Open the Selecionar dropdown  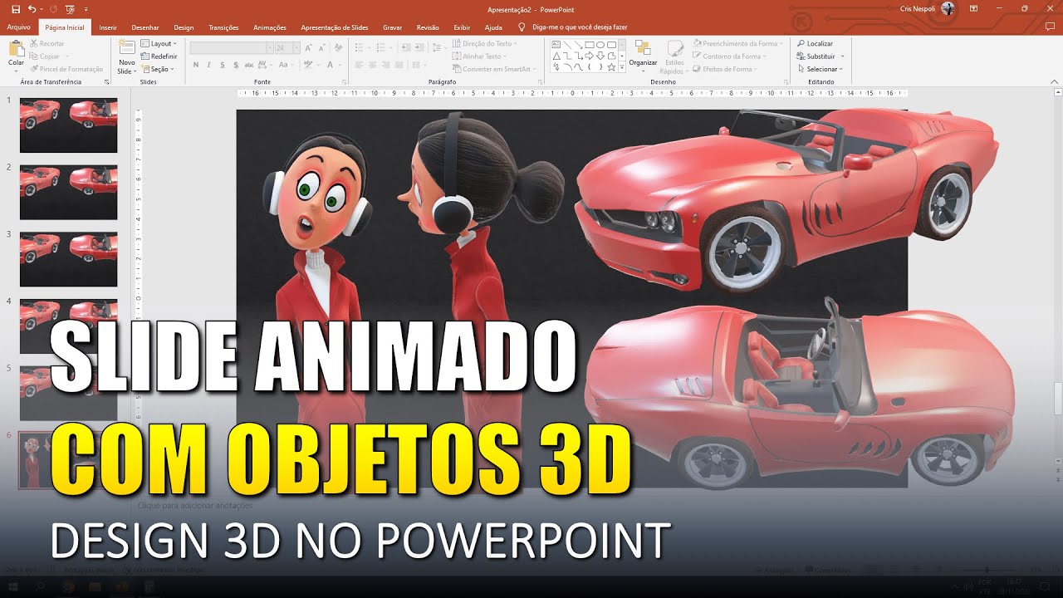tap(820, 69)
